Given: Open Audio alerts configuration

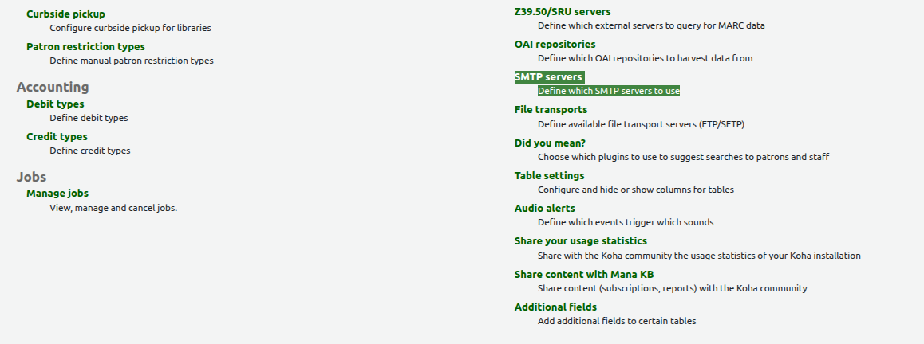Looking at the screenshot, I should pyautogui.click(x=544, y=208).
